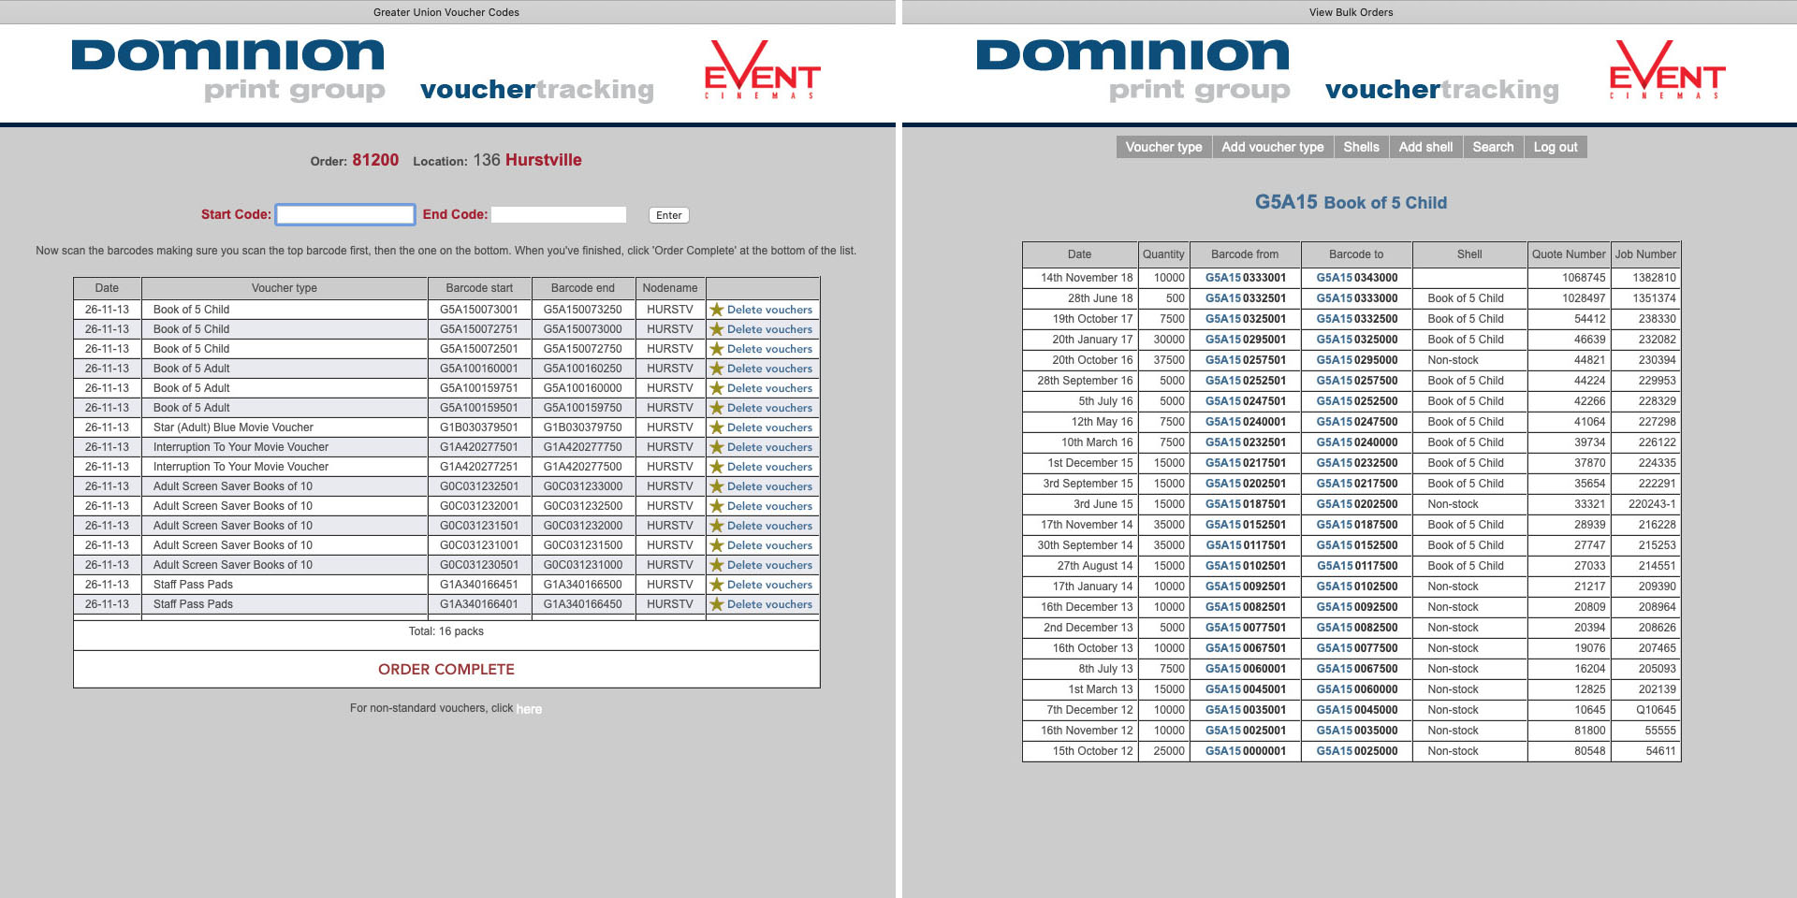Log out of voucher tracking
Image resolution: width=1797 pixels, height=898 pixels.
point(1555,147)
